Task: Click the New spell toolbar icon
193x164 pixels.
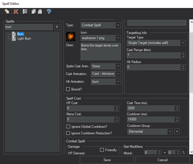Action: click(7, 11)
